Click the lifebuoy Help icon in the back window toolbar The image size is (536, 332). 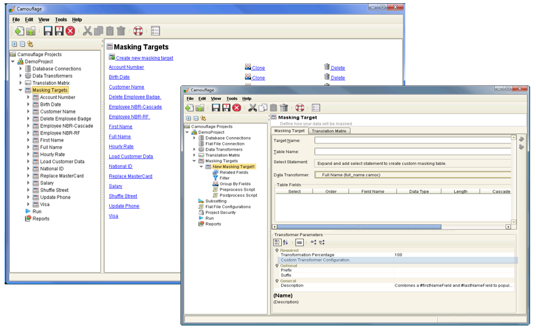(x=138, y=31)
